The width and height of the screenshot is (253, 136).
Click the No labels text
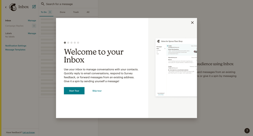[x=10, y=37]
